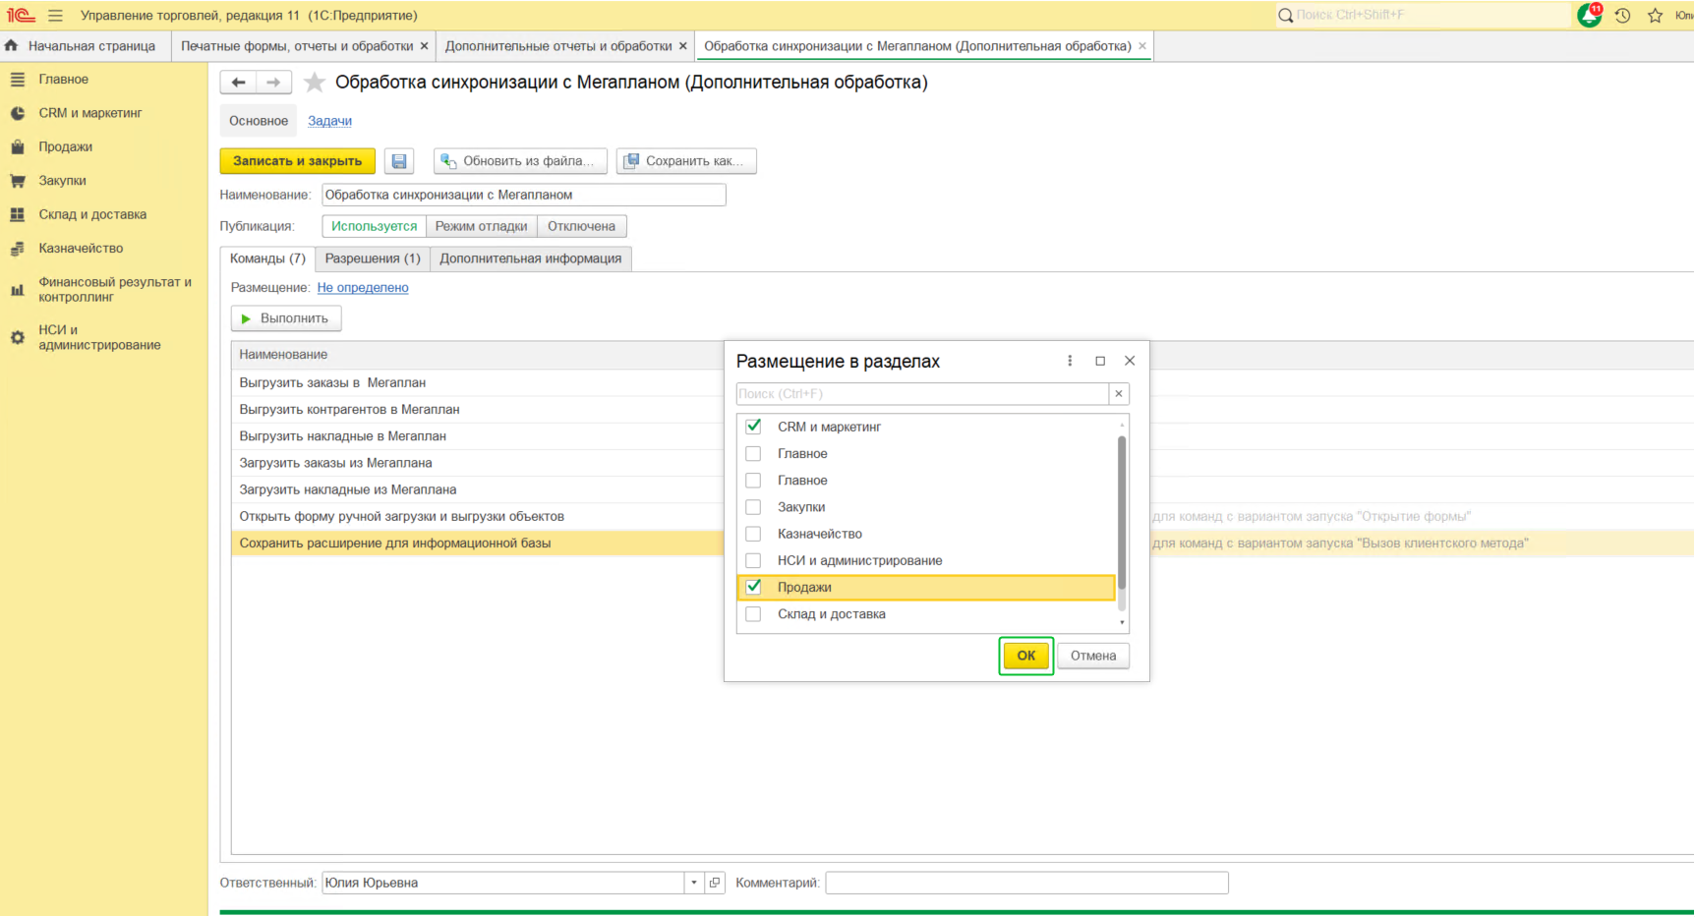1695x917 pixels.
Task: Open Печатные формы, отчеты и обработки tab
Action: (x=297, y=46)
